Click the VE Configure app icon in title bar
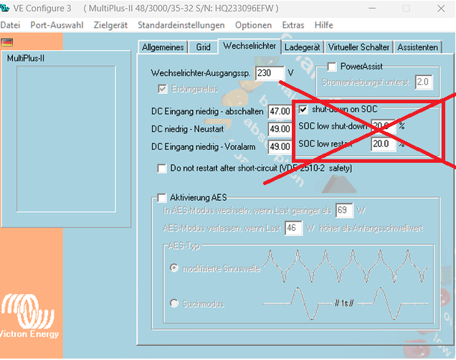456x360 pixels. point(4,8)
